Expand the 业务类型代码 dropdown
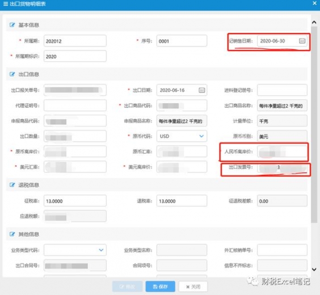Viewport: 320px width, 295px height. coord(101,250)
